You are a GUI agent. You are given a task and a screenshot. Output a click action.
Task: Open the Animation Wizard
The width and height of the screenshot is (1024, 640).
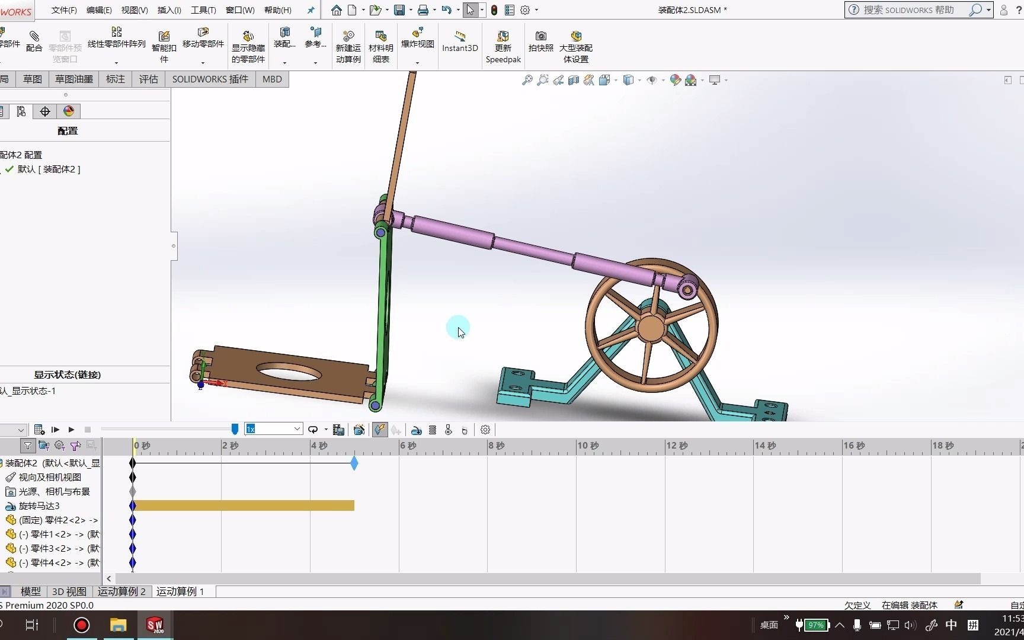coord(359,430)
